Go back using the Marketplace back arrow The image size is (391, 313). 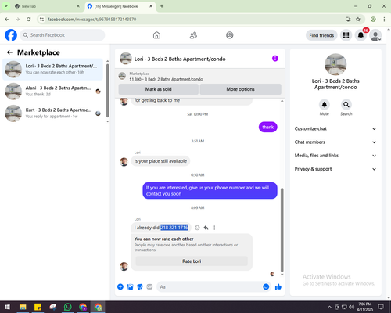9,52
